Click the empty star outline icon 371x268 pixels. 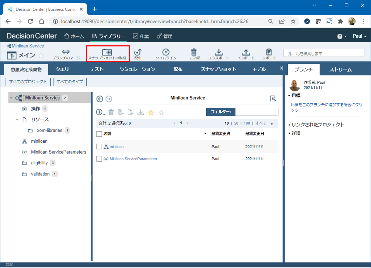coord(161,112)
